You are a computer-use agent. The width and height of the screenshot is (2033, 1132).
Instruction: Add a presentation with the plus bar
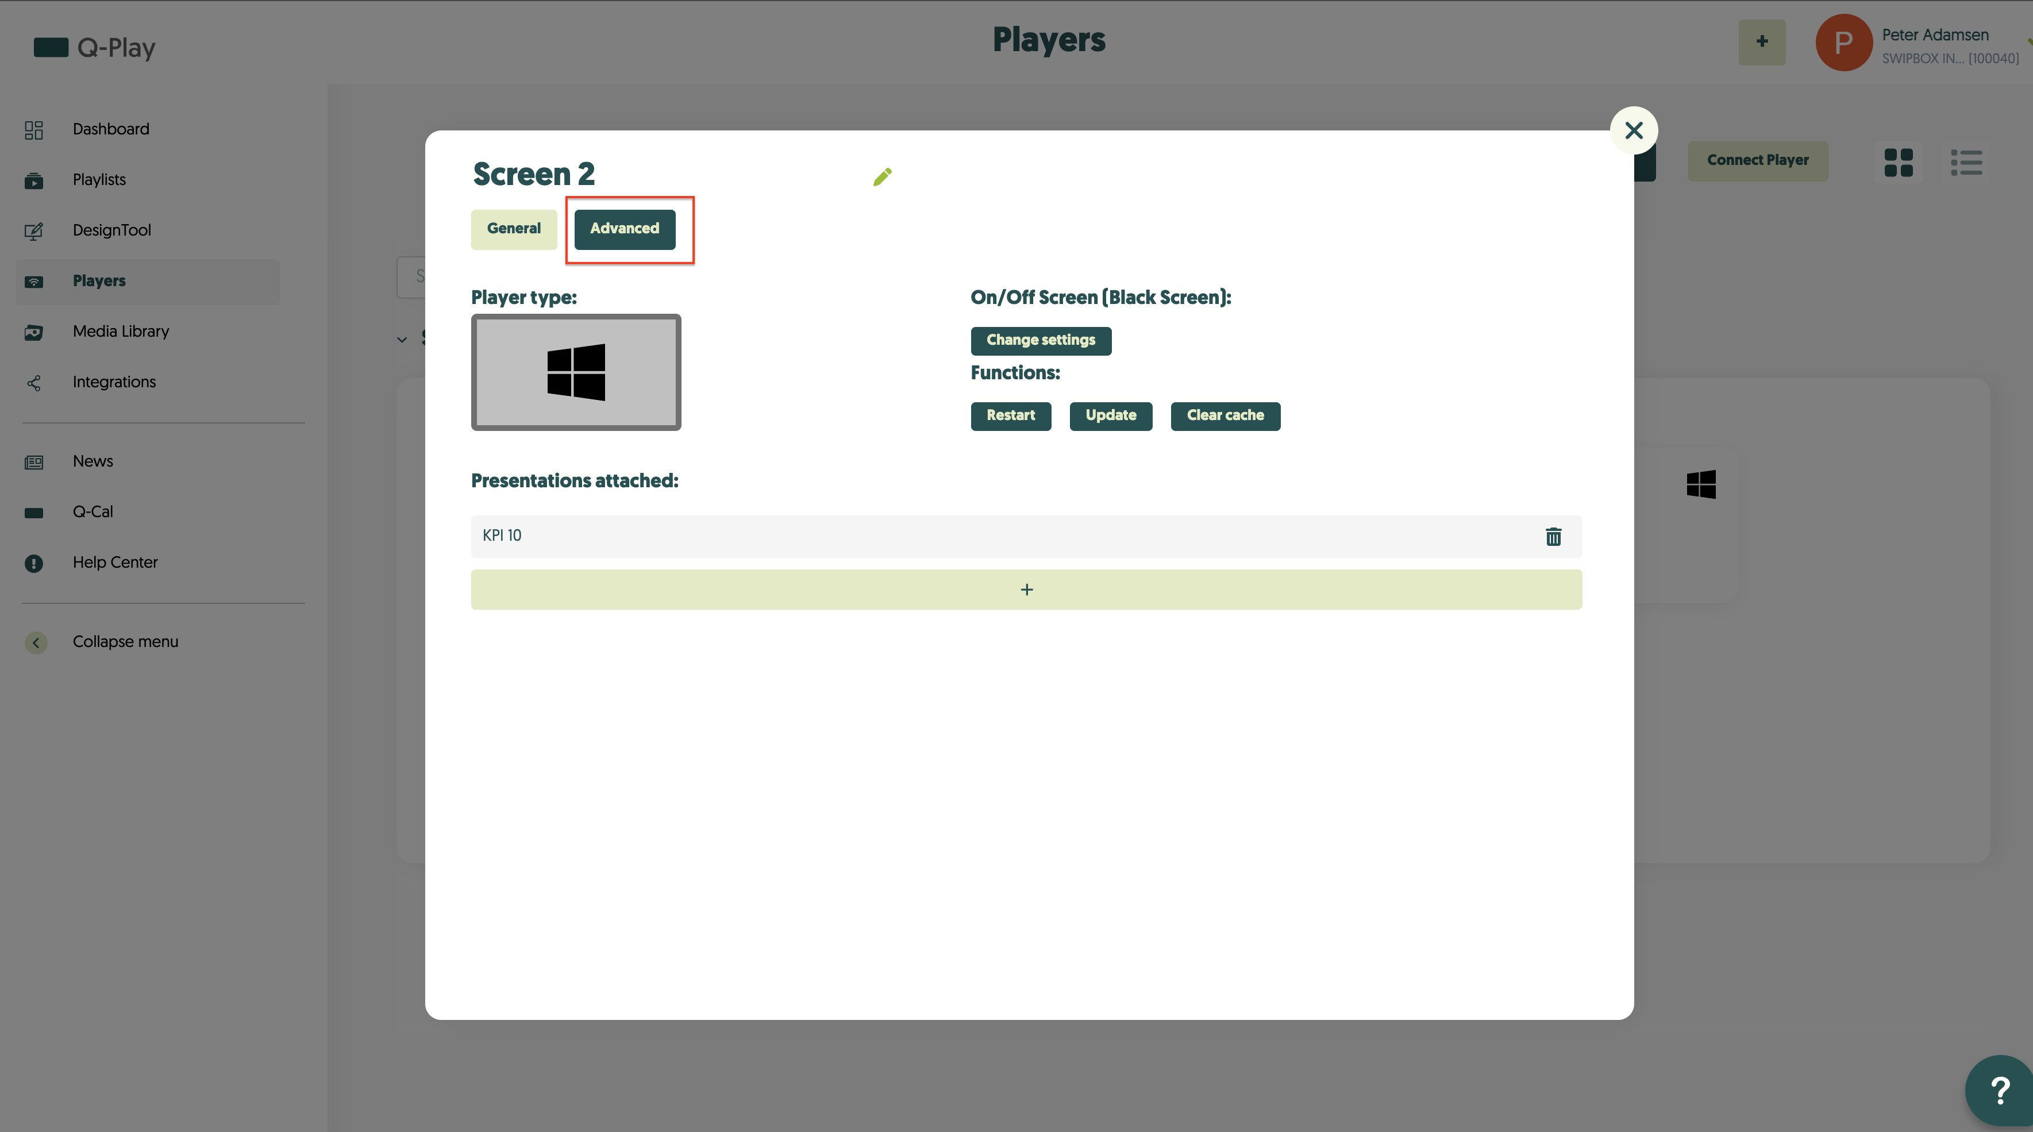1026,590
